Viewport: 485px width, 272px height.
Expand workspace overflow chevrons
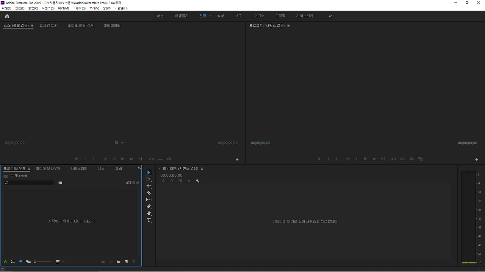point(330,16)
